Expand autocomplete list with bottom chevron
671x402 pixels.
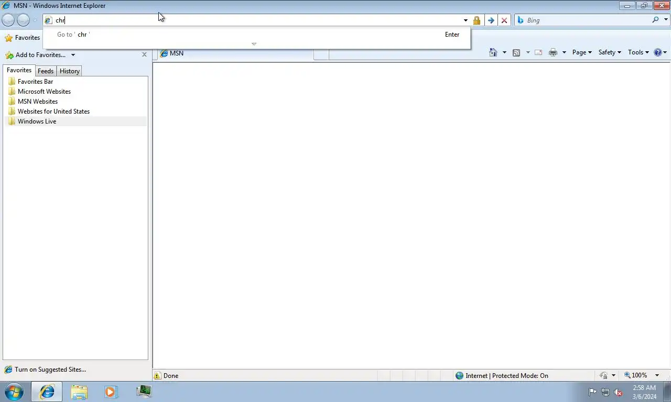pyautogui.click(x=254, y=44)
